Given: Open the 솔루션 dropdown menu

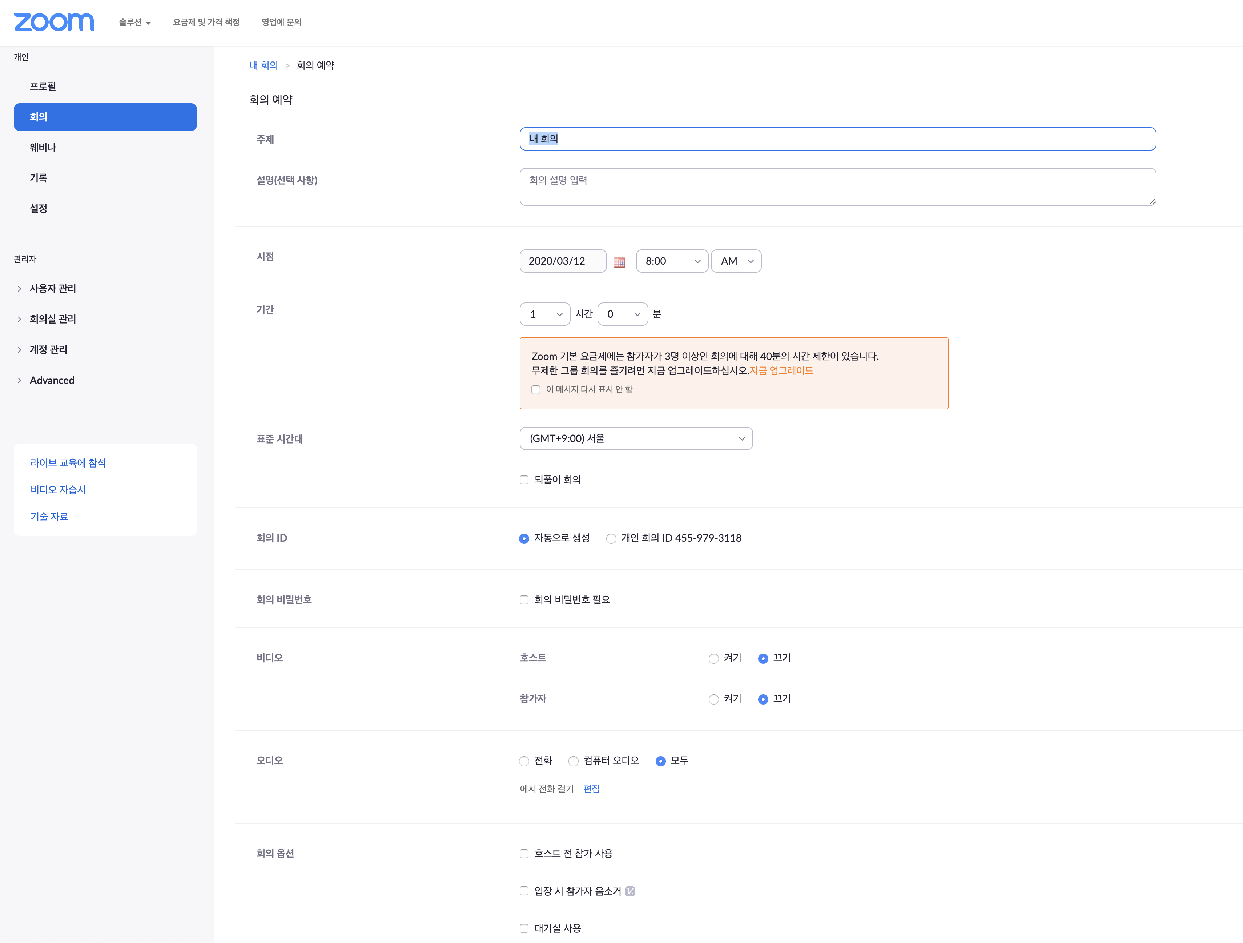Looking at the screenshot, I should 134,23.
